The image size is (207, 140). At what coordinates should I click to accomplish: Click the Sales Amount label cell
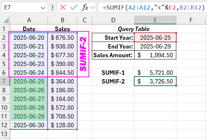113,55
